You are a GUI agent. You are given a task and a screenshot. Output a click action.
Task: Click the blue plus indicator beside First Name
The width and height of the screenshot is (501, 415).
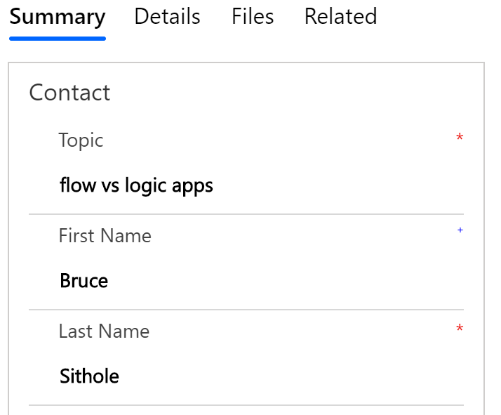pos(460,230)
